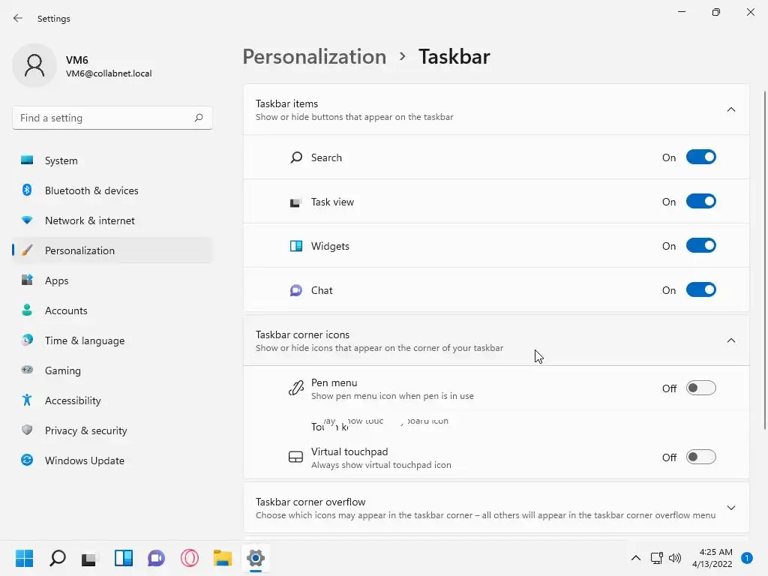
Task: Click the Virtual touchpad icon
Action: click(x=295, y=457)
